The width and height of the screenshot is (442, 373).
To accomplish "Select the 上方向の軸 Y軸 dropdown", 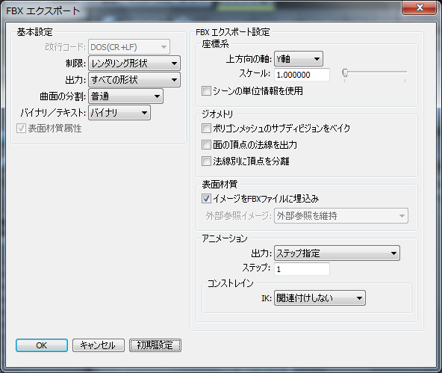I will point(299,59).
